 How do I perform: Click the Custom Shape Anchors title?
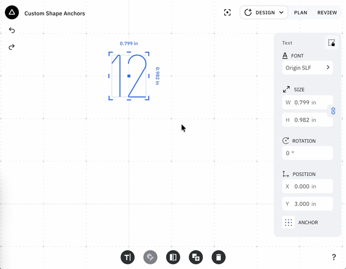point(55,13)
